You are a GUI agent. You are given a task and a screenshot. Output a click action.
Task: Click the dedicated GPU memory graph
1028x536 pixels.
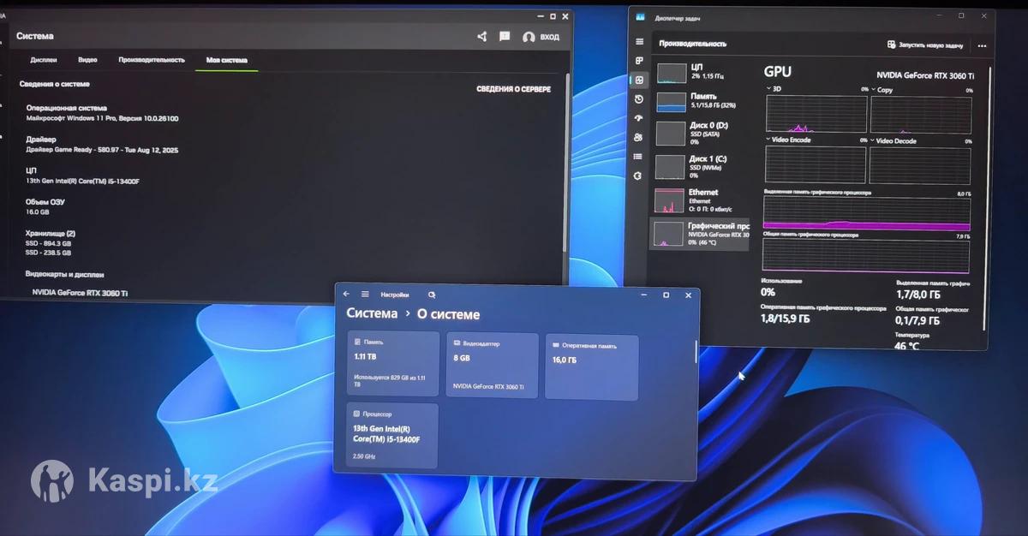coord(866,214)
